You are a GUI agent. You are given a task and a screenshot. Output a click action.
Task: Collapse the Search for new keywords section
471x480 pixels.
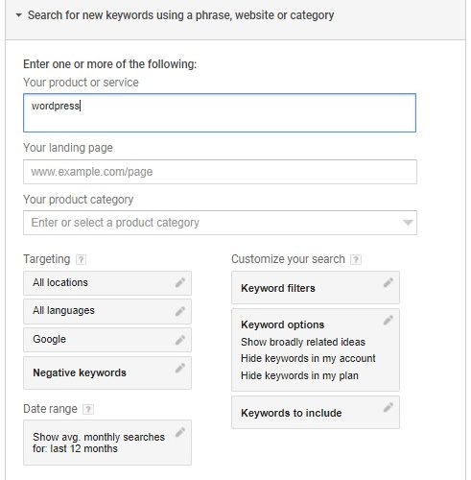point(19,15)
